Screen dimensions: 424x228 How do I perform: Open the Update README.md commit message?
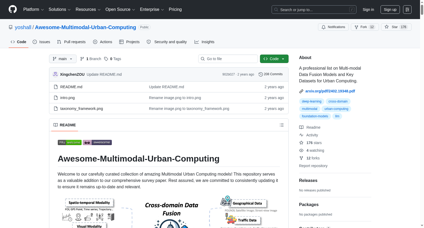[104, 74]
